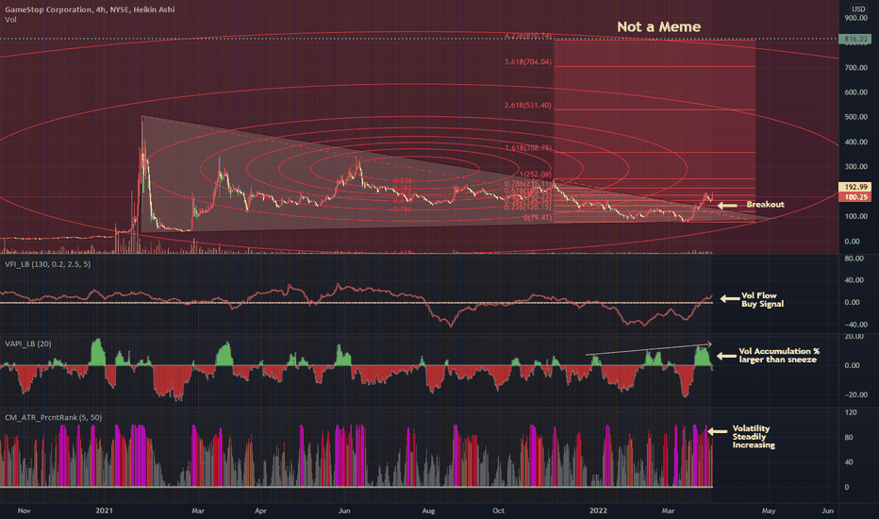Click the Oct date on time axis
The height and width of the screenshot is (519, 879).
click(498, 511)
